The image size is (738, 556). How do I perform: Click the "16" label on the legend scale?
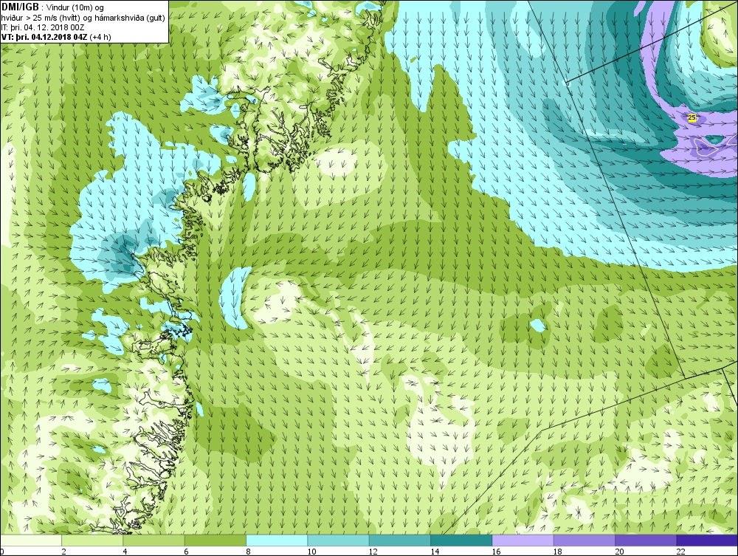pos(497,552)
